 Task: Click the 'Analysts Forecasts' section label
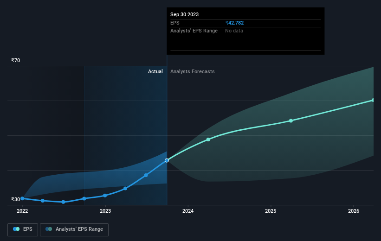click(193, 71)
